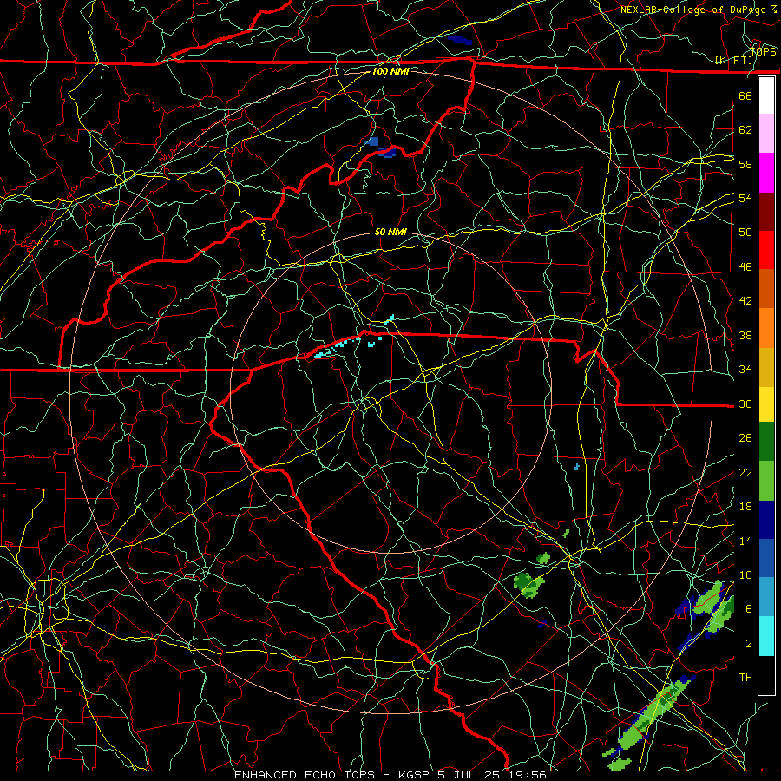This screenshot has height=781, width=781.
Task: Click the bright red swatch between 46 and 50
Action: [766, 250]
